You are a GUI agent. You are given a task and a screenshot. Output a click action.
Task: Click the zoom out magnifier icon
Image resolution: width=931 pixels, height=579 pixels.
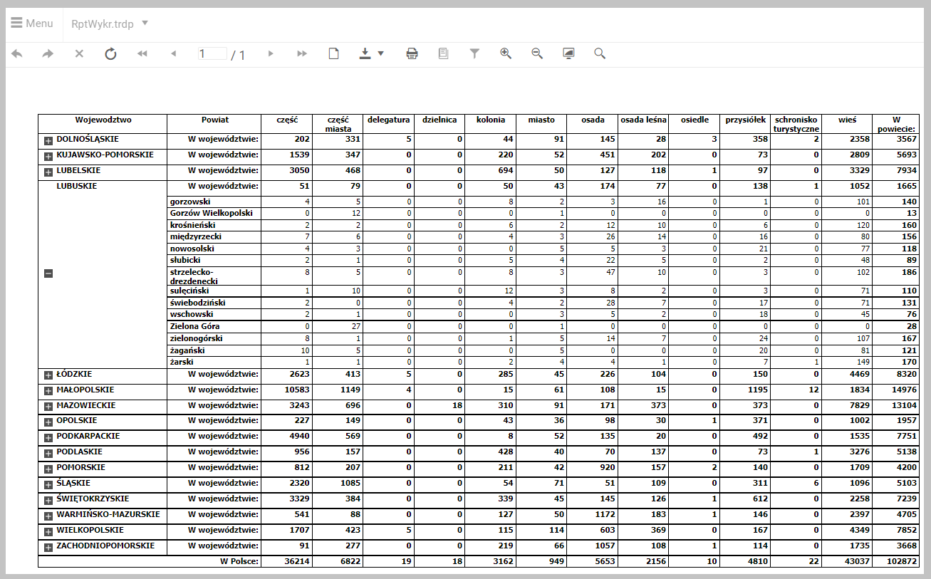click(537, 53)
